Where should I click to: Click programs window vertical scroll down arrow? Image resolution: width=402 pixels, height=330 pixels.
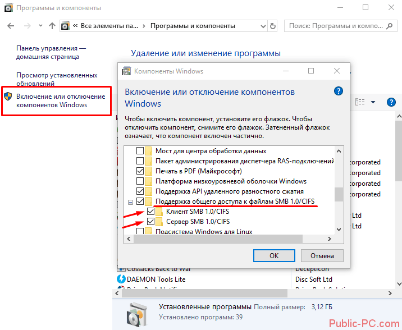[399, 283]
